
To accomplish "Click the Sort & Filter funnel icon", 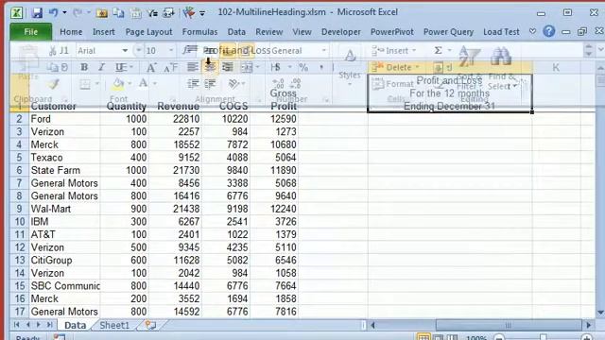I will coord(469,57).
